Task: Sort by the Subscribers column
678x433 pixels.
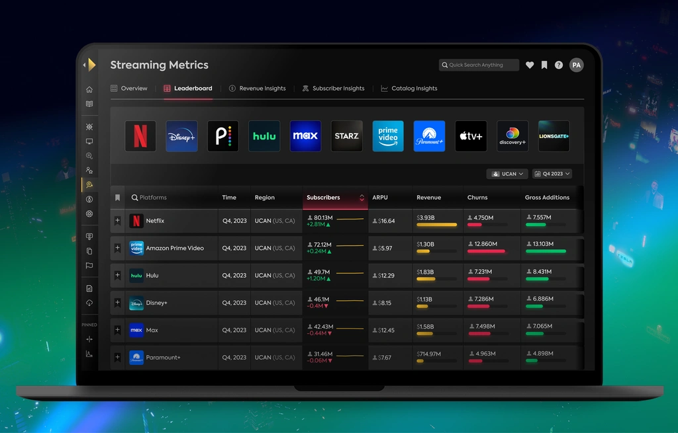Action: (335, 197)
